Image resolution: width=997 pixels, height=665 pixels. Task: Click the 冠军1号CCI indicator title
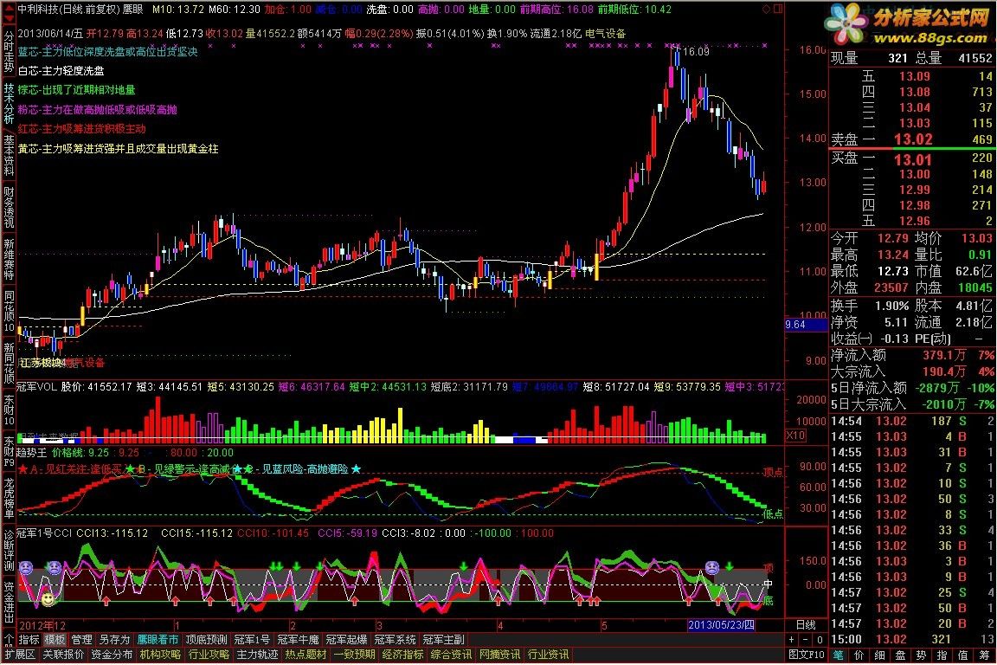(44, 533)
